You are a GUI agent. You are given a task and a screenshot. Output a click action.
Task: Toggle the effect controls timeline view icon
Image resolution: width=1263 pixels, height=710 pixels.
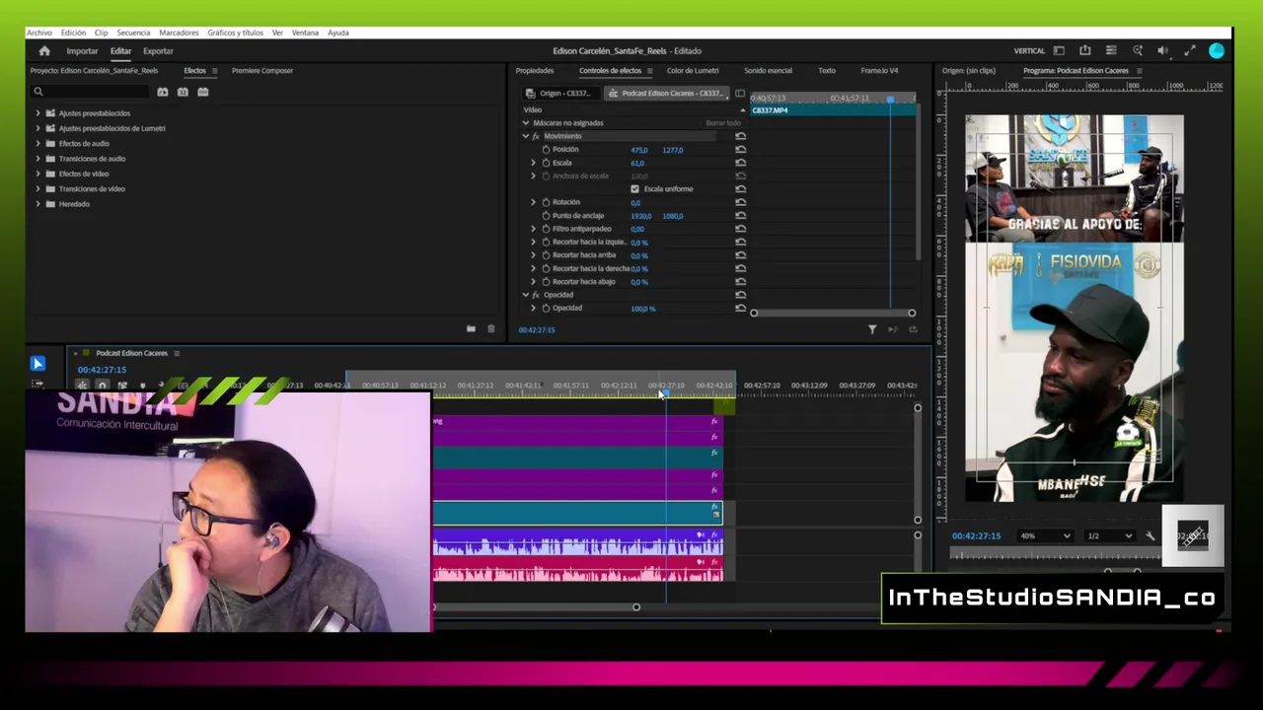(740, 94)
